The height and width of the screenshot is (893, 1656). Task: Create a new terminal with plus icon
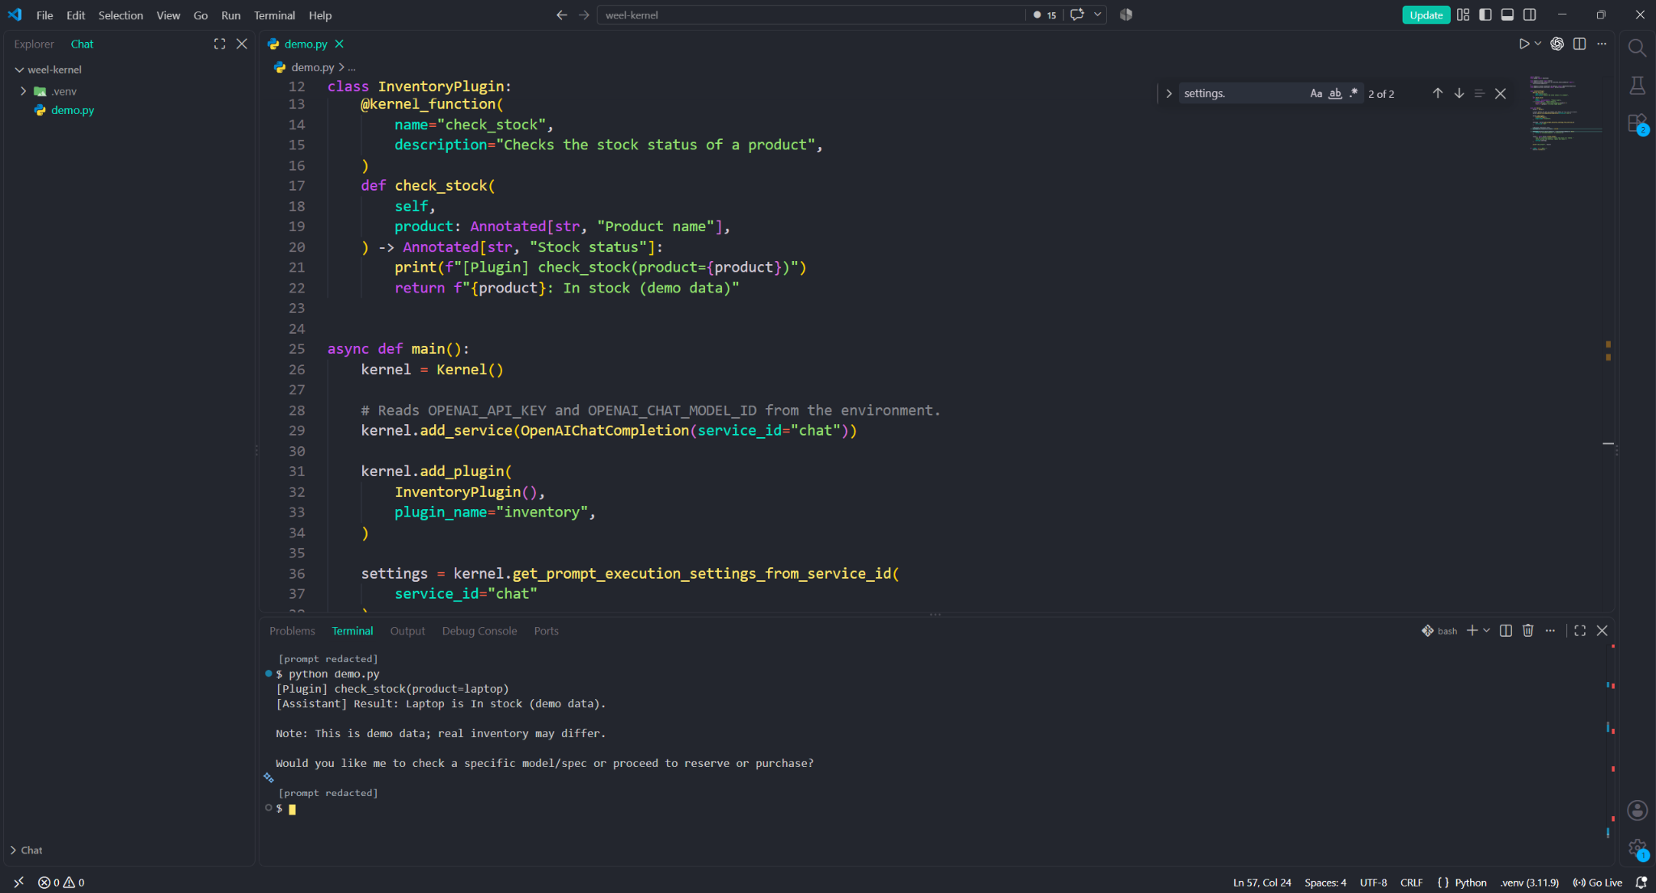pos(1472,630)
